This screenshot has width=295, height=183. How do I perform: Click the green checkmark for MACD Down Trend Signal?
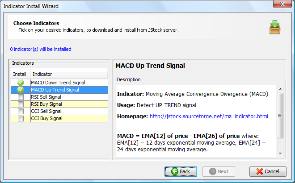click(x=21, y=83)
